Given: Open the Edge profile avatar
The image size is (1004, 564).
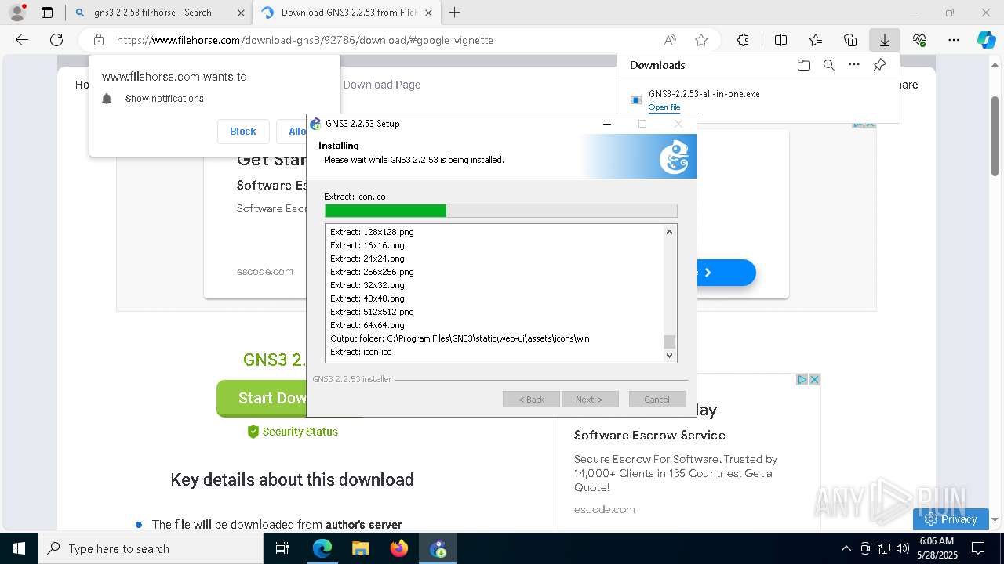Looking at the screenshot, I should pos(16,13).
